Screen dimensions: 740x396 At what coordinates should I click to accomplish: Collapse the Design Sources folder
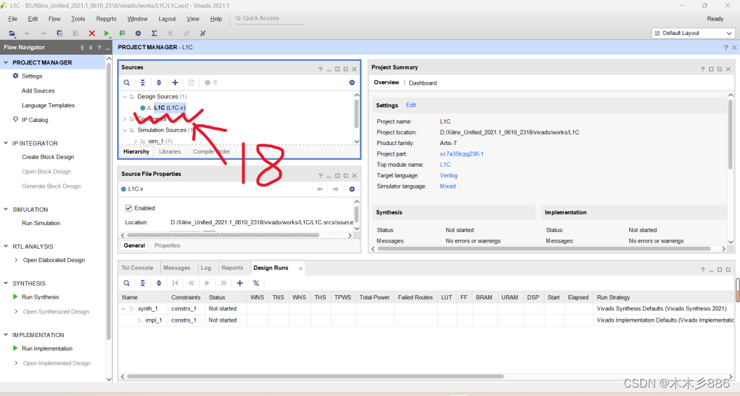coord(125,97)
